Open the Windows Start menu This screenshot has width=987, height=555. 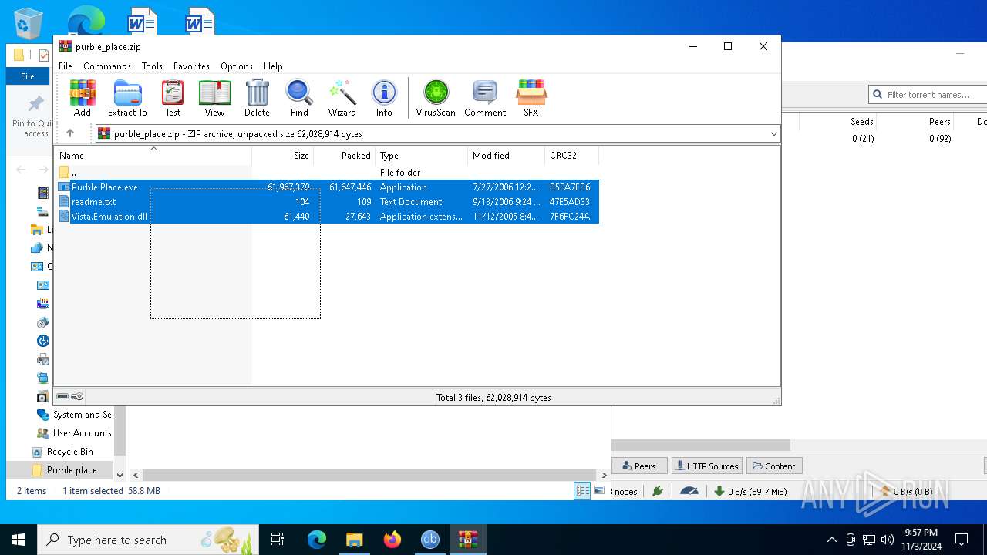(x=19, y=540)
